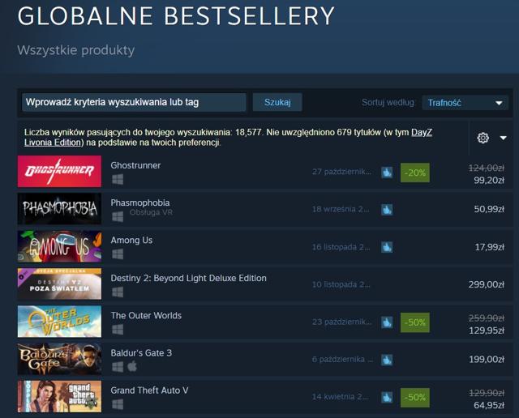
Task: Click the Windows platform icon under Among Us
Action: [x=118, y=254]
